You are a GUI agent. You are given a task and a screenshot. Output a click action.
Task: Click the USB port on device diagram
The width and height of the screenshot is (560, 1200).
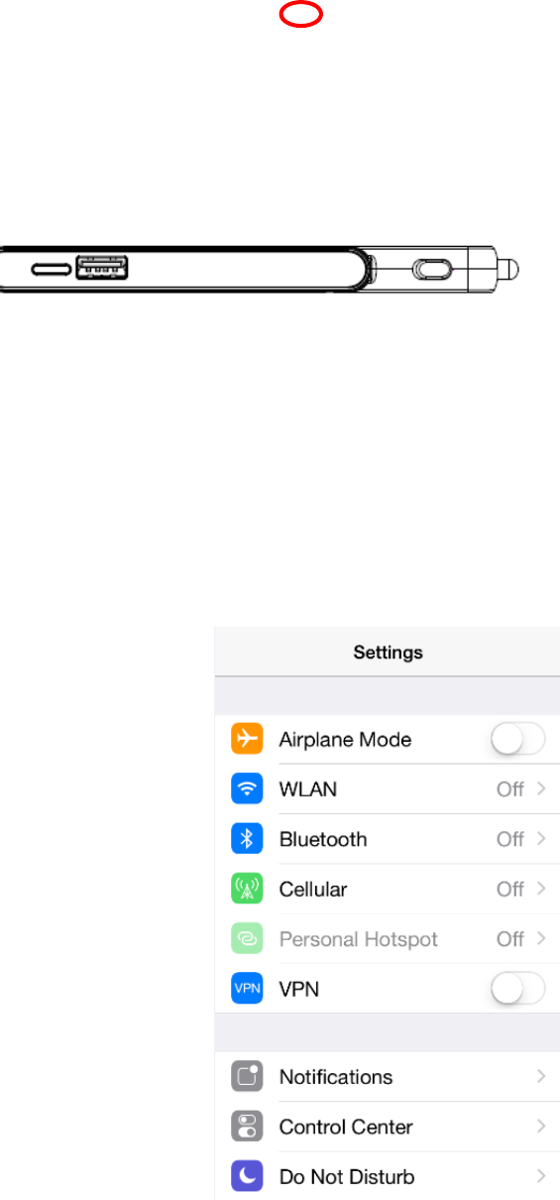click(x=103, y=267)
